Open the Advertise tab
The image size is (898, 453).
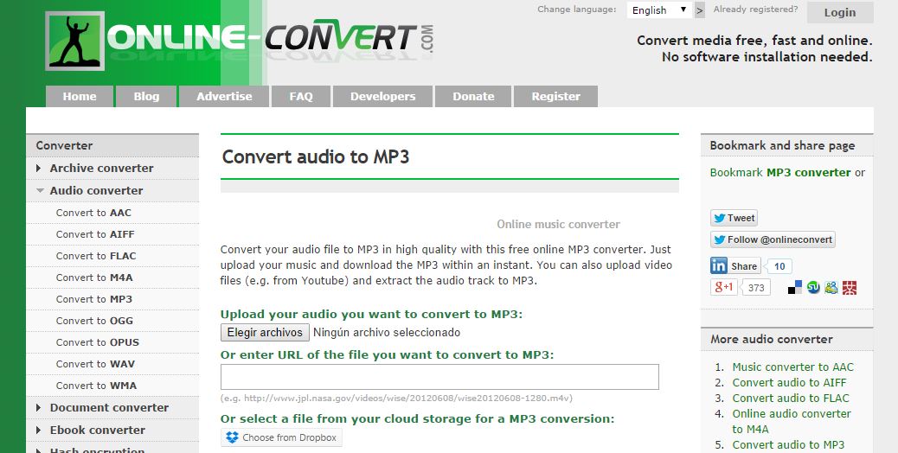point(224,96)
